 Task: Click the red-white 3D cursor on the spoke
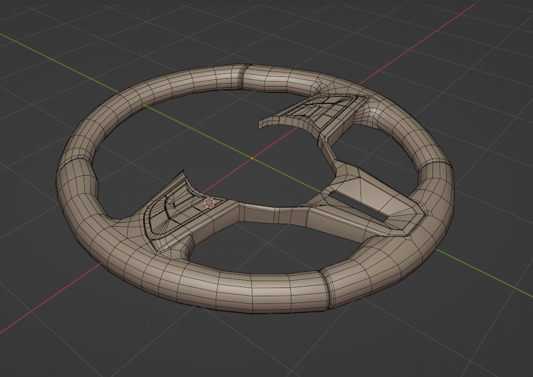tap(209, 202)
